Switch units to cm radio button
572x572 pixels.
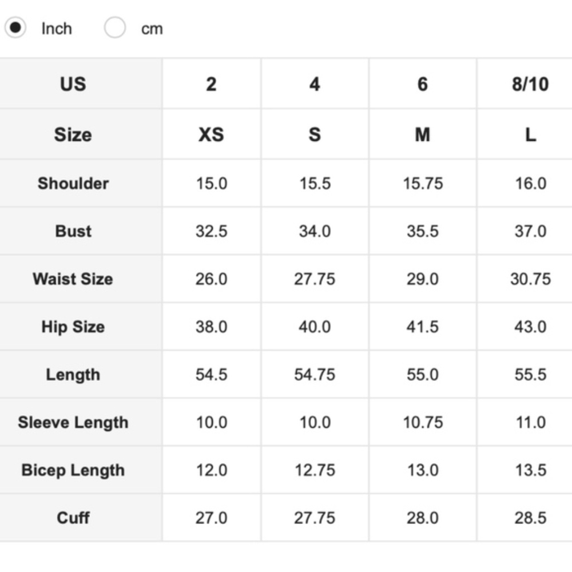pyautogui.click(x=115, y=27)
